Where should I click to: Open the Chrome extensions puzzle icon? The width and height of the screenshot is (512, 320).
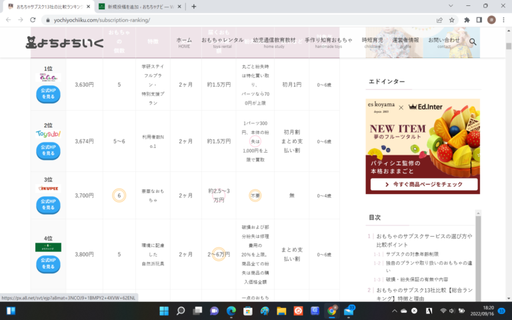click(467, 20)
